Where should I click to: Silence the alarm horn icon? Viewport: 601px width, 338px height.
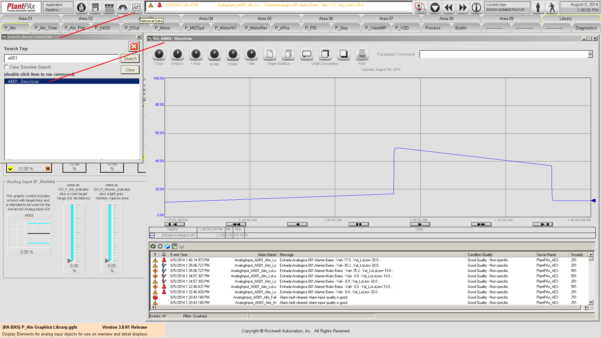(421, 8)
